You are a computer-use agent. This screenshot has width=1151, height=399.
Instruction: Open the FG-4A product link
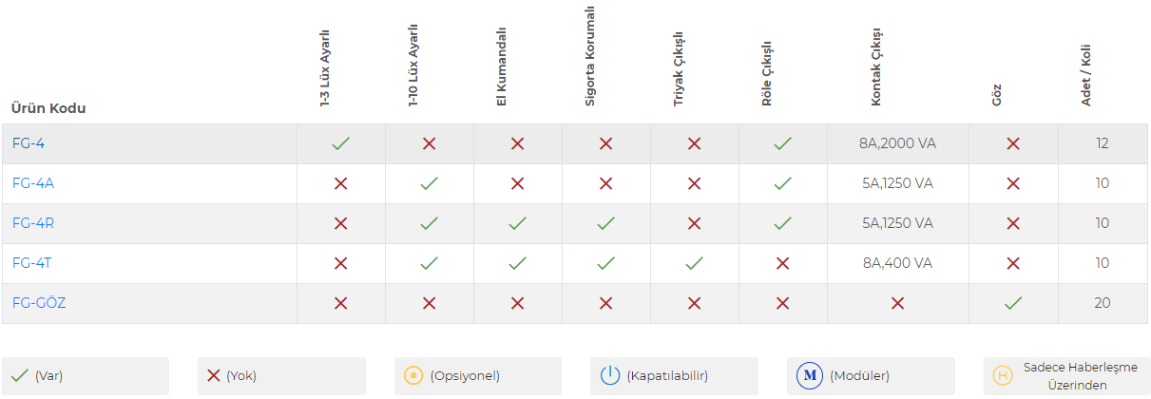pyautogui.click(x=32, y=183)
